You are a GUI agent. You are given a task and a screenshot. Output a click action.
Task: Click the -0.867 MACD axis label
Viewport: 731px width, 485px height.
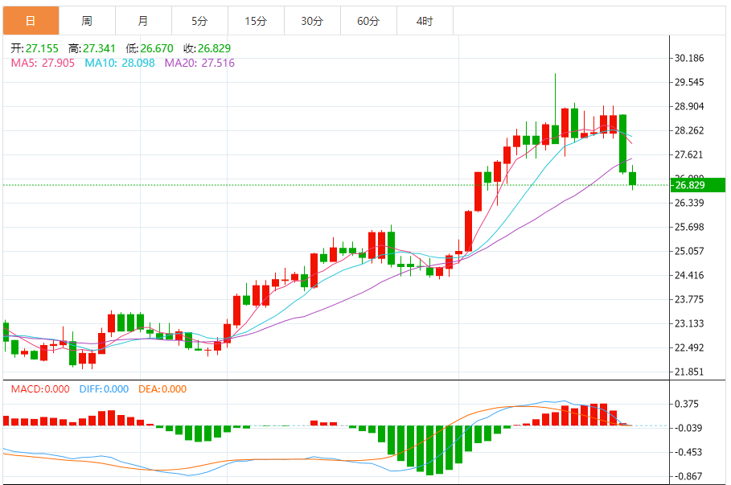(688, 477)
